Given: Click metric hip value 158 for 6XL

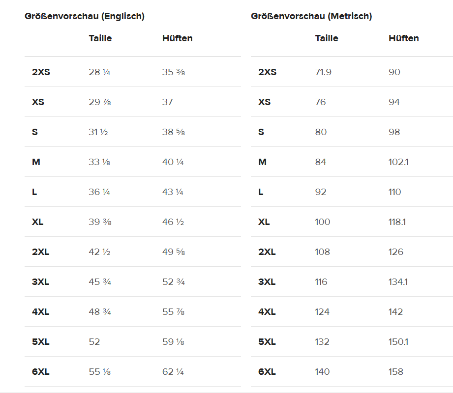Looking at the screenshot, I should pos(396,372).
